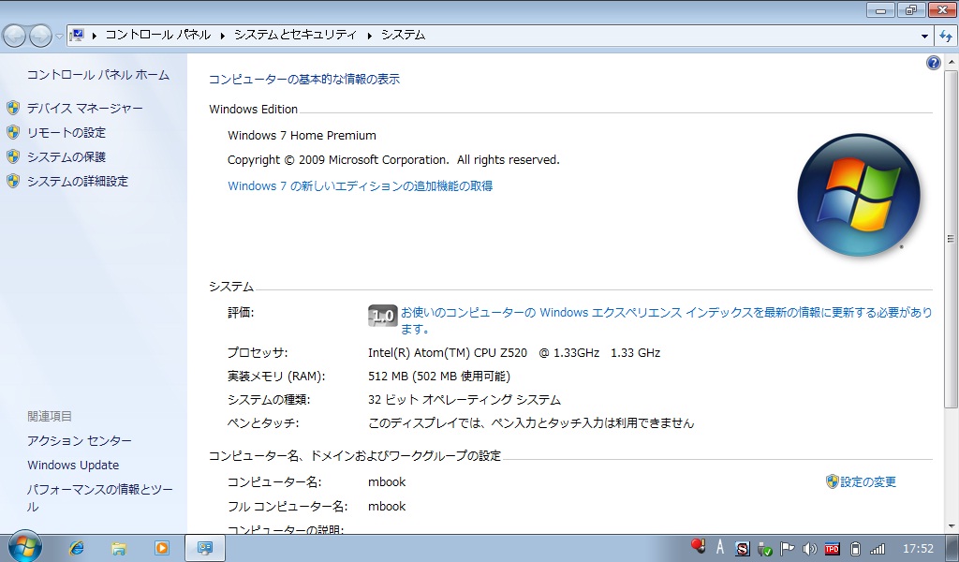Viewport: 959px width, 562px height.
Task: Select the System control panel taskbar button
Action: pos(205,548)
